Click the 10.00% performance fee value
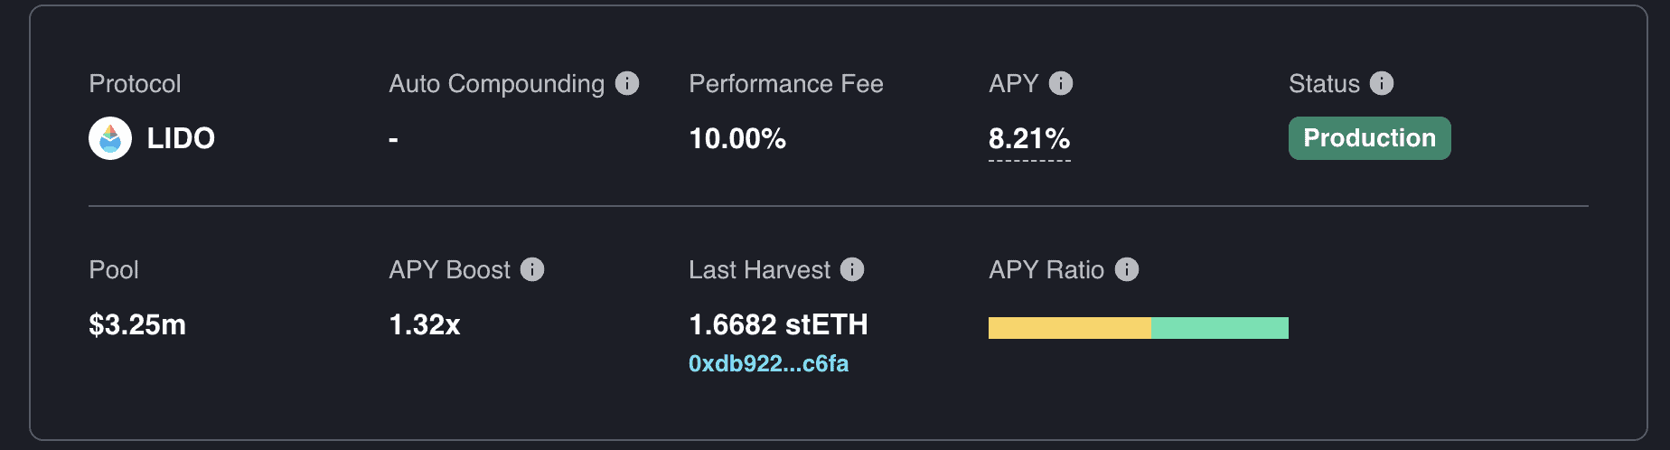This screenshot has height=450, width=1670. pyautogui.click(x=737, y=139)
